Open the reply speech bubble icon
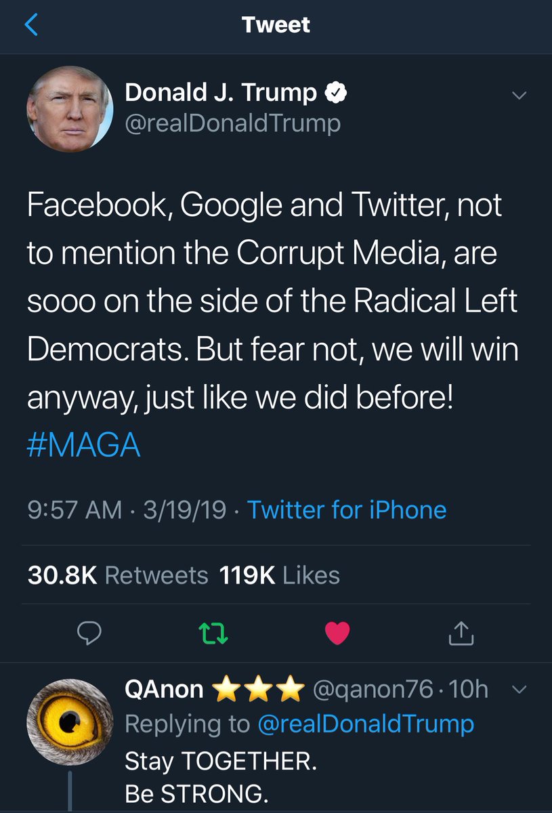The image size is (552, 813). click(x=89, y=633)
